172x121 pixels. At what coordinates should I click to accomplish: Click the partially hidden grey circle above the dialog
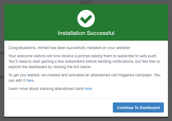(86, 2)
